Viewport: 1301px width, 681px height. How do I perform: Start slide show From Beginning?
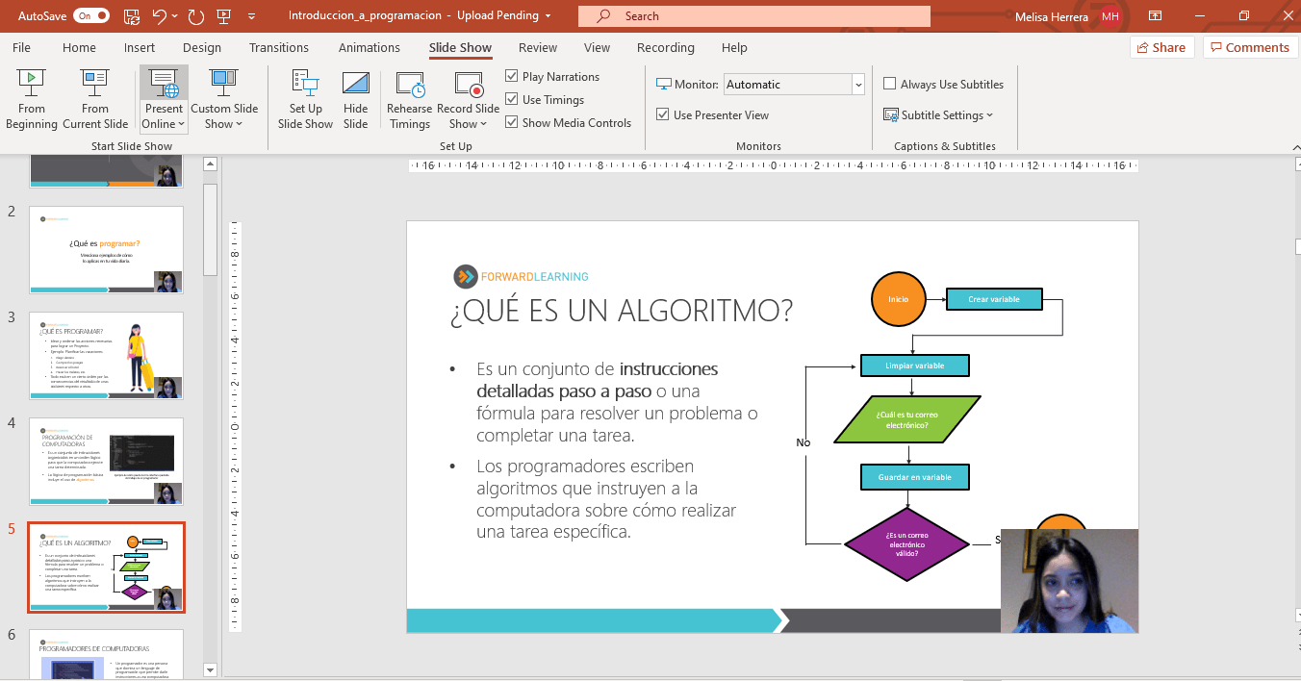[x=32, y=100]
